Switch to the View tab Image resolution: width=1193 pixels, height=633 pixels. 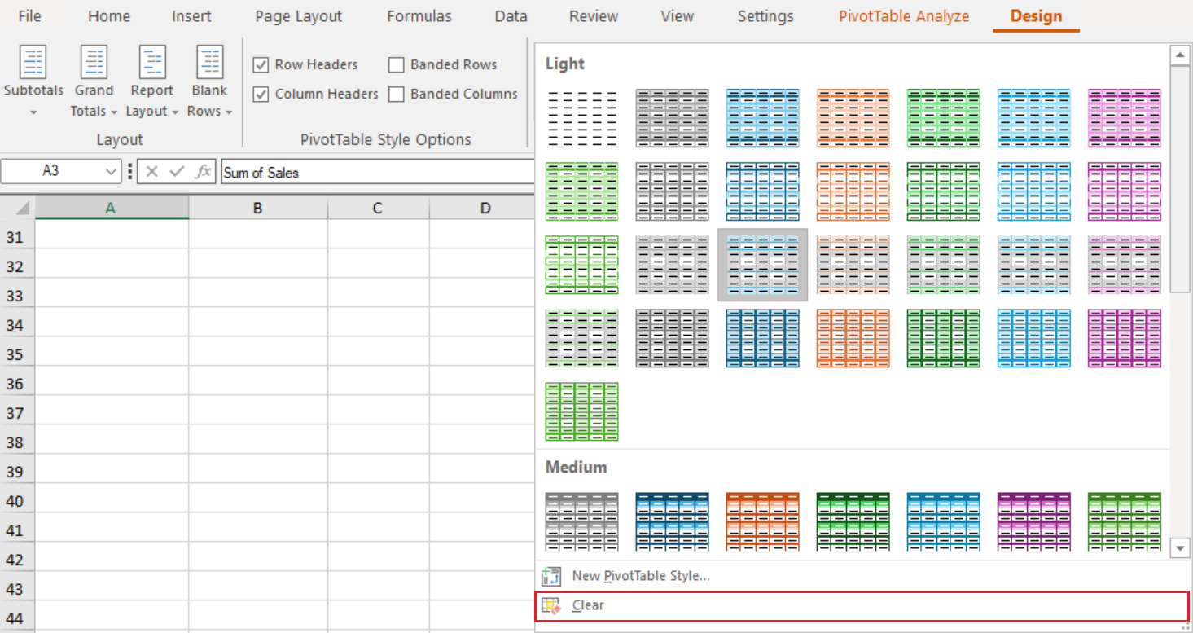tap(678, 16)
